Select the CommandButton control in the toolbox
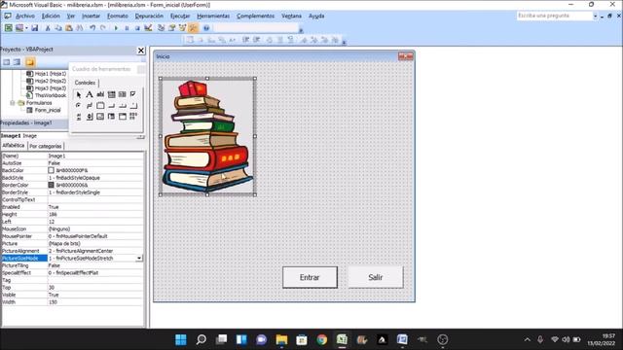The width and height of the screenshot is (623, 350). click(x=112, y=106)
